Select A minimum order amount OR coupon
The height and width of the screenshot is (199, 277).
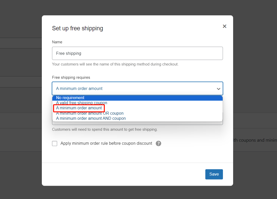point(90,113)
